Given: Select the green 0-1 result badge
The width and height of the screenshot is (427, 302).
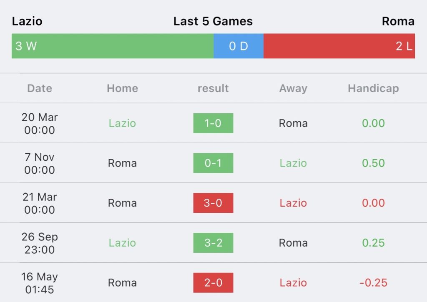Looking at the screenshot, I should 213,163.
